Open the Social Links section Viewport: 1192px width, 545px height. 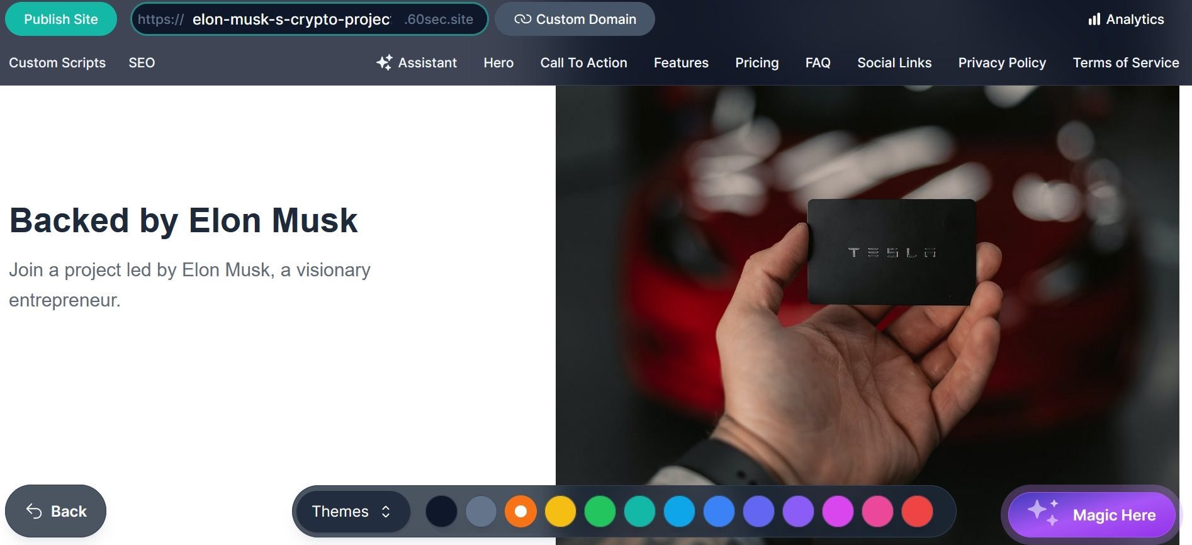coord(894,62)
